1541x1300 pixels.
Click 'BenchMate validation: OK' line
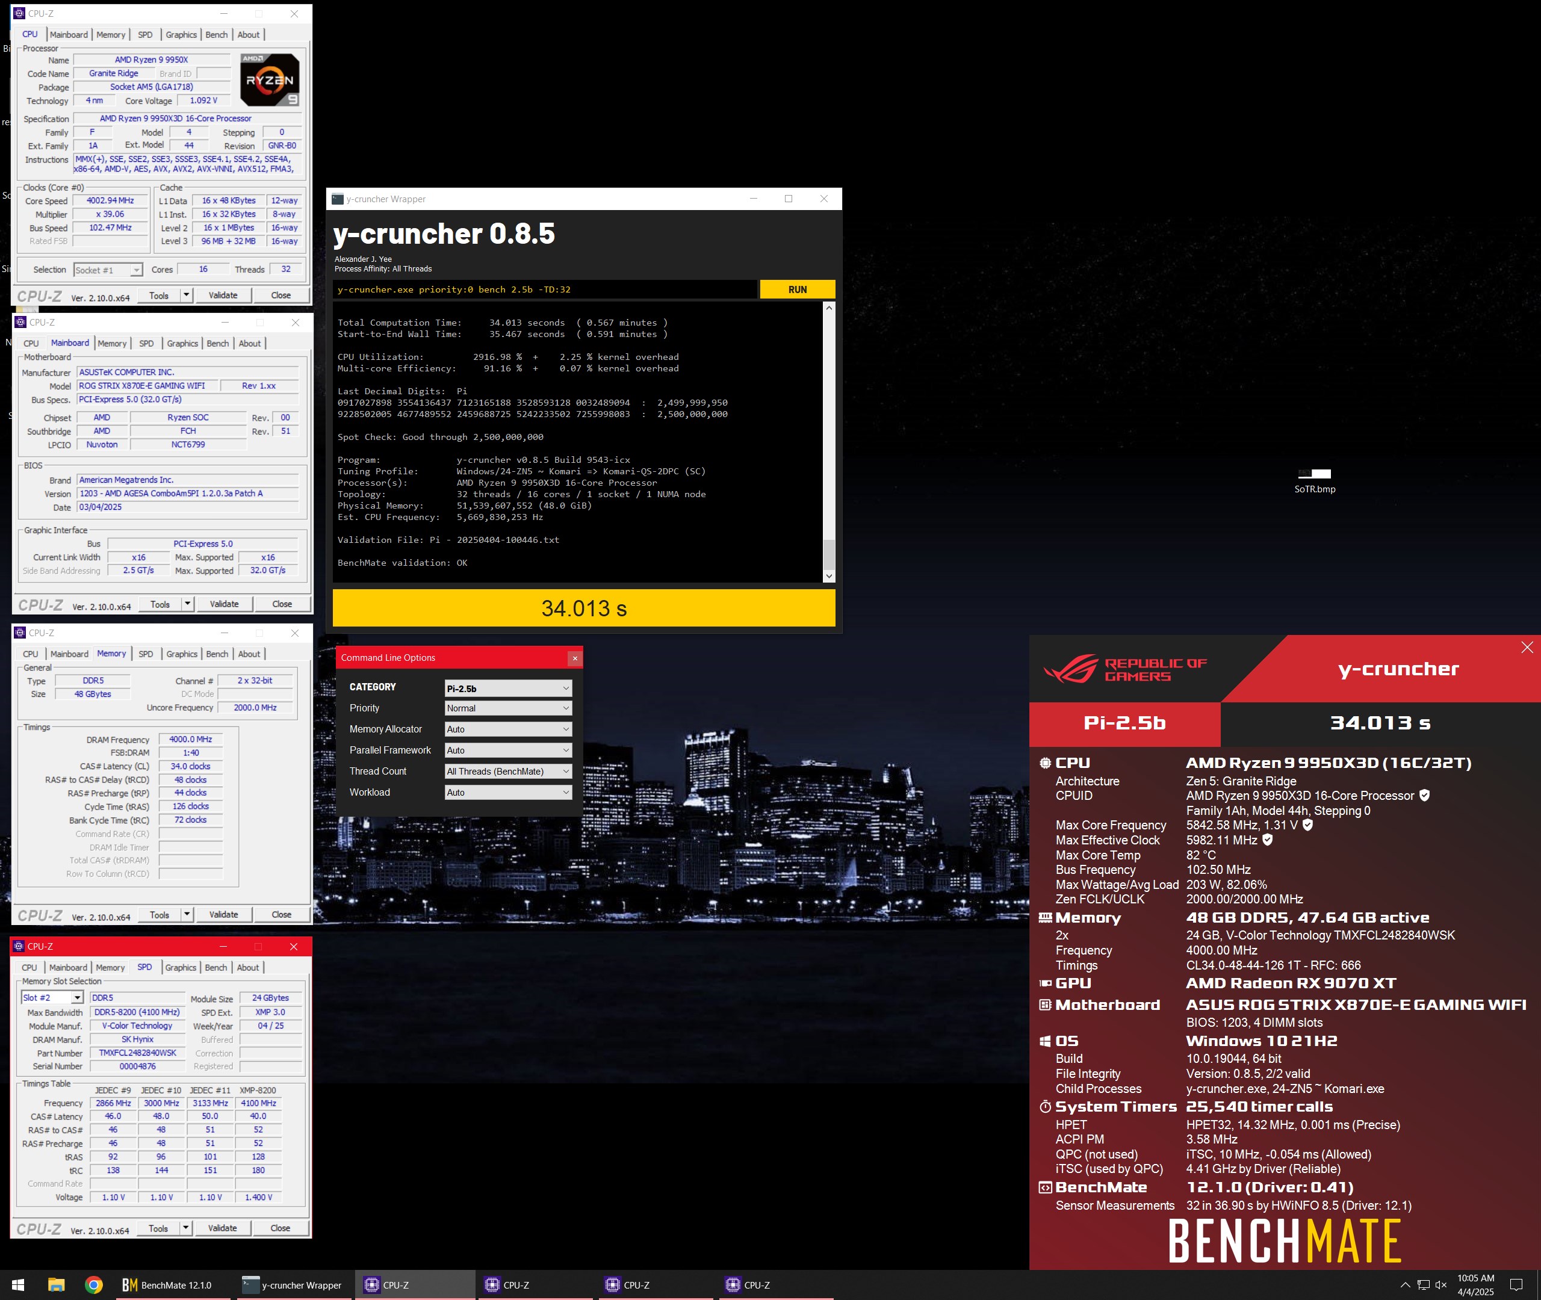402,563
